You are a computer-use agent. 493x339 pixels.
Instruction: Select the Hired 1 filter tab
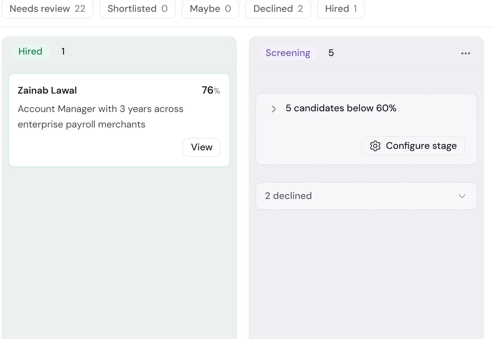[341, 9]
